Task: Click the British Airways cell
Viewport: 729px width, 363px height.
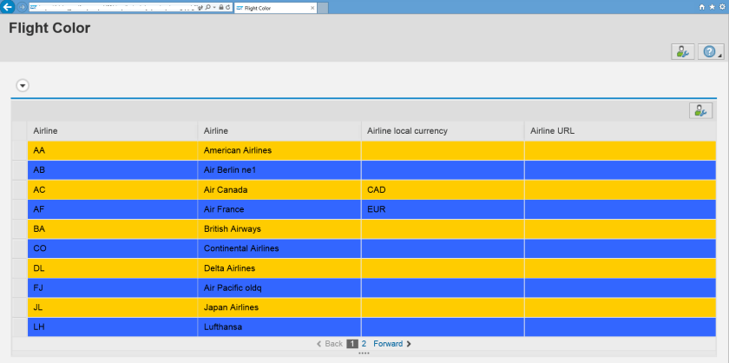Action: [x=279, y=229]
